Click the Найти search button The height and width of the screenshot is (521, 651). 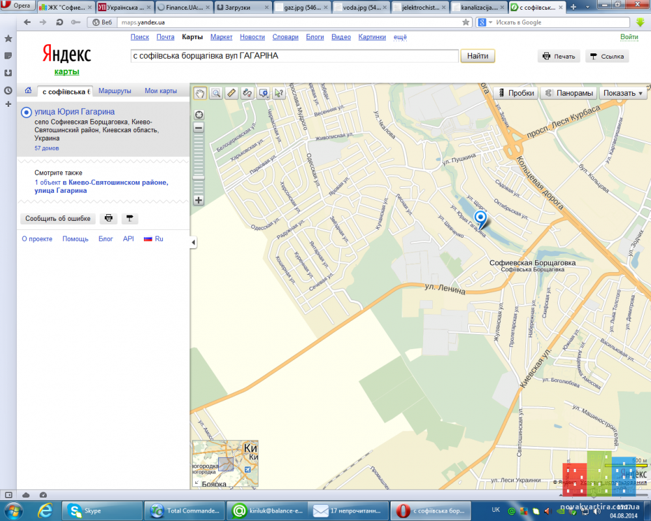coord(477,56)
